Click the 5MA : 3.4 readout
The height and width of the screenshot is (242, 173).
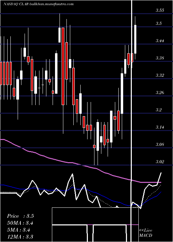19,230
